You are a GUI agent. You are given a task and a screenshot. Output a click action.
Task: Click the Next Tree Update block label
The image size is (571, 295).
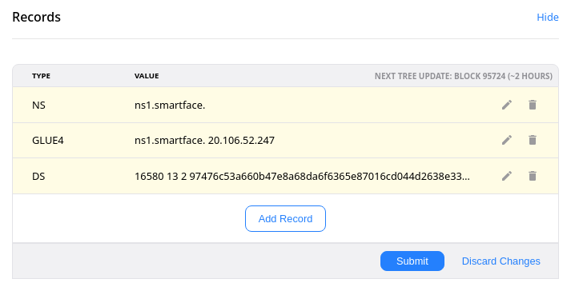tap(463, 76)
